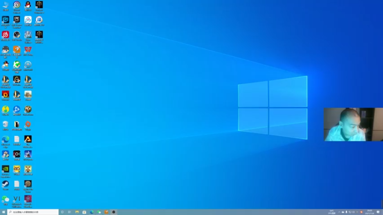Select the windmill game icon

(x=28, y=170)
